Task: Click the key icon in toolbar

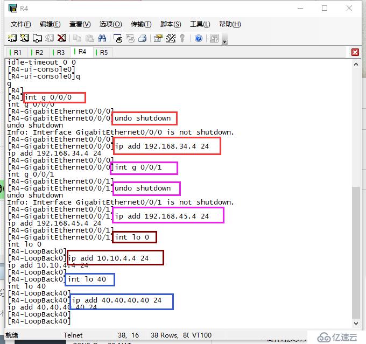Action: tap(183, 38)
